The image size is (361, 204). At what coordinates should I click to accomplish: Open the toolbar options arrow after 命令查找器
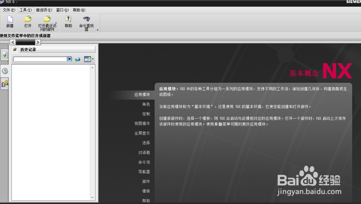tap(97, 30)
